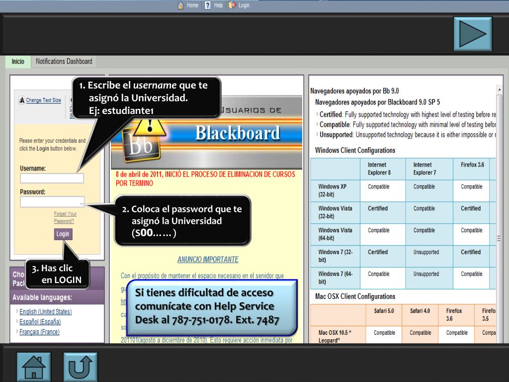Click the Blackboard Bb logo banner
Viewport: 509px width, 382px height.
[x=206, y=133]
